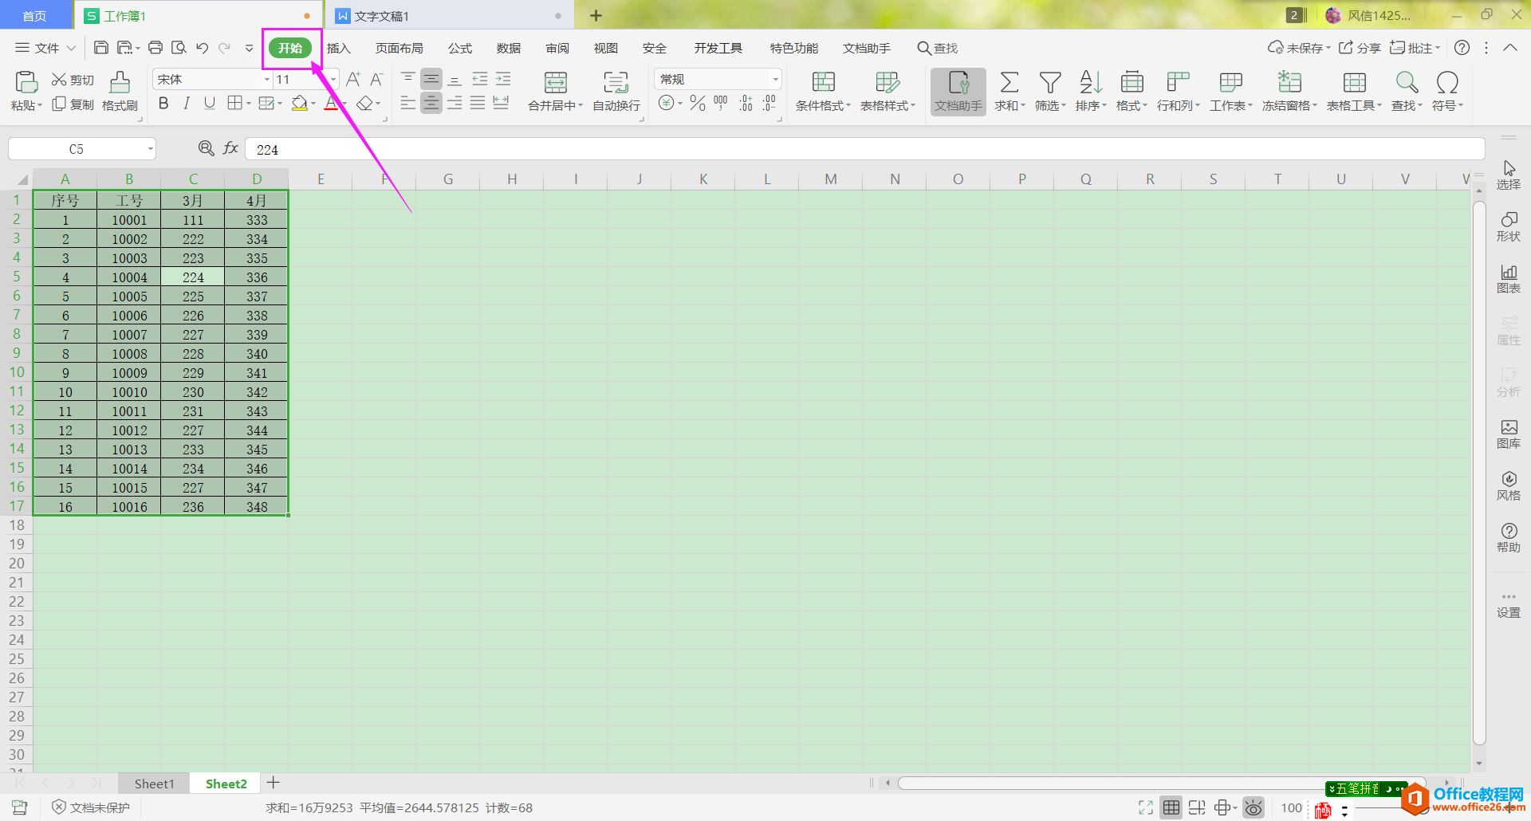Viewport: 1531px width, 821px height.
Task: Click the Share (分享) button
Action: pos(1360,48)
